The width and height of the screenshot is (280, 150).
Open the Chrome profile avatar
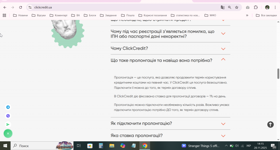267,7
